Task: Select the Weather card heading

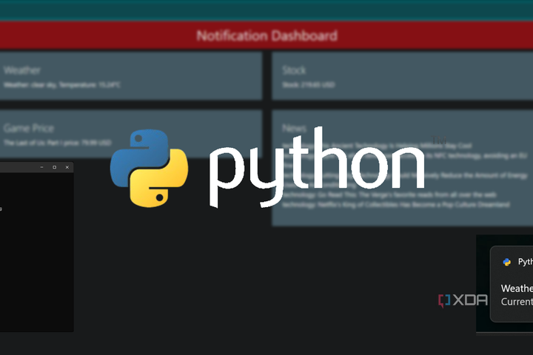Action: click(22, 70)
